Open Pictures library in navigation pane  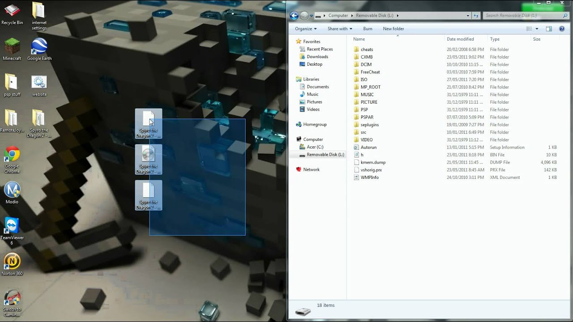pos(314,102)
